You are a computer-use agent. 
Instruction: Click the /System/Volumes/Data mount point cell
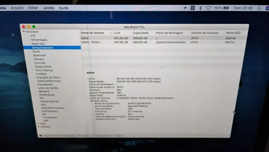[171, 42]
